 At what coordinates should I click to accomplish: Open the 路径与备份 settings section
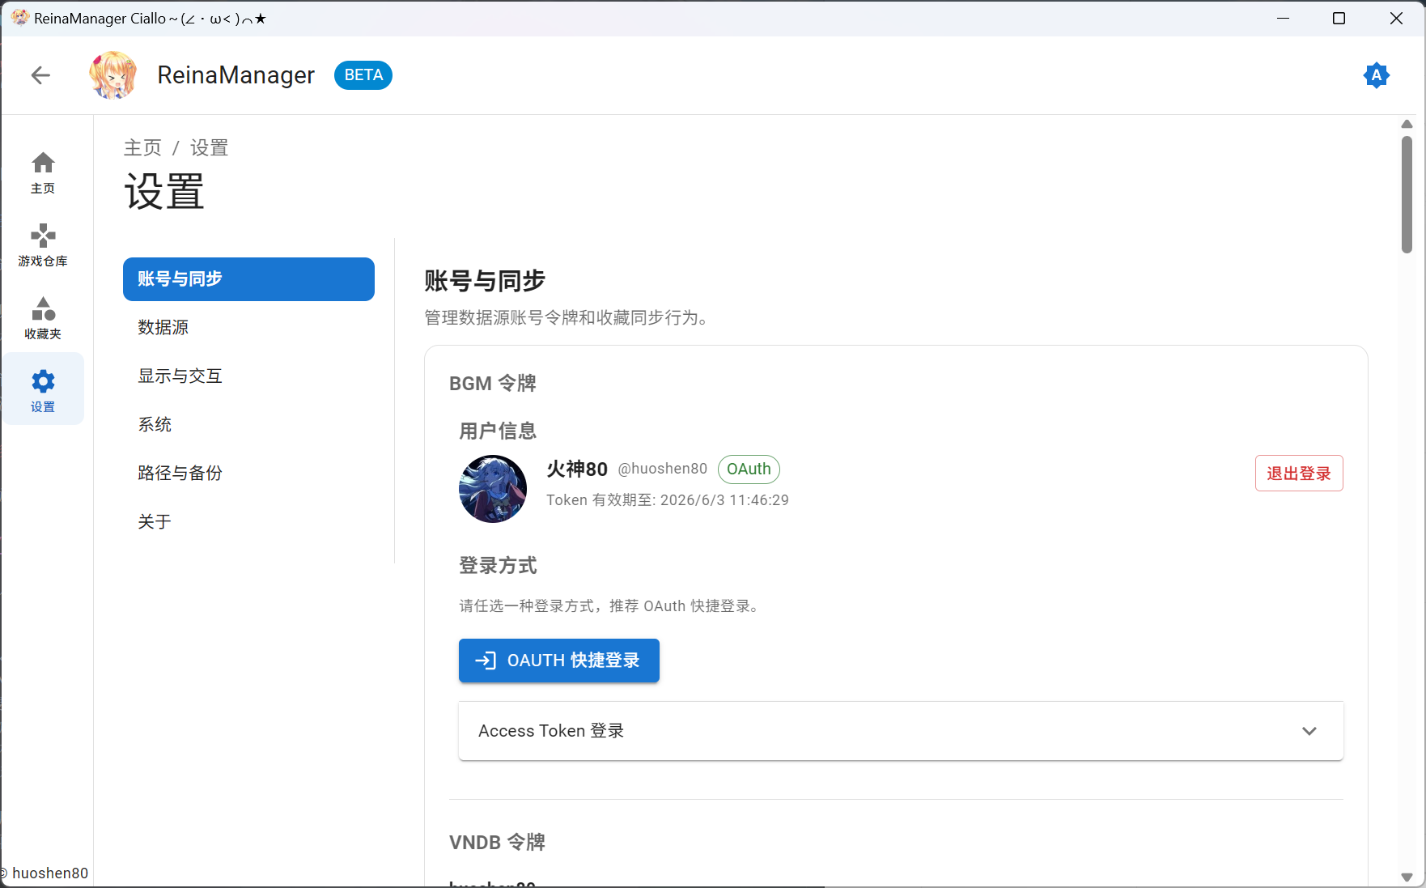[x=248, y=473]
